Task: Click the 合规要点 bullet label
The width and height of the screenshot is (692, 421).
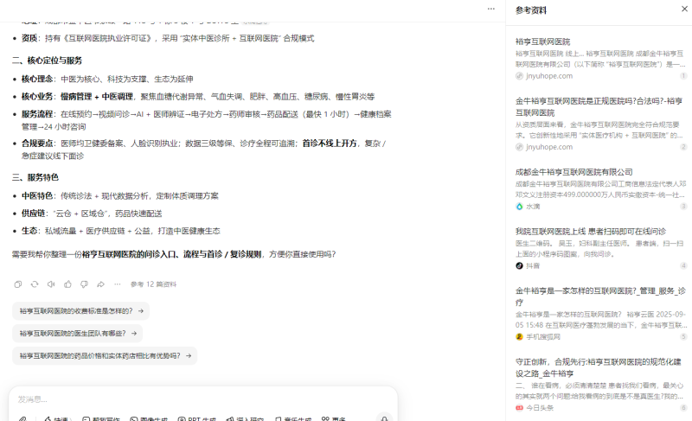Action: tap(37, 144)
